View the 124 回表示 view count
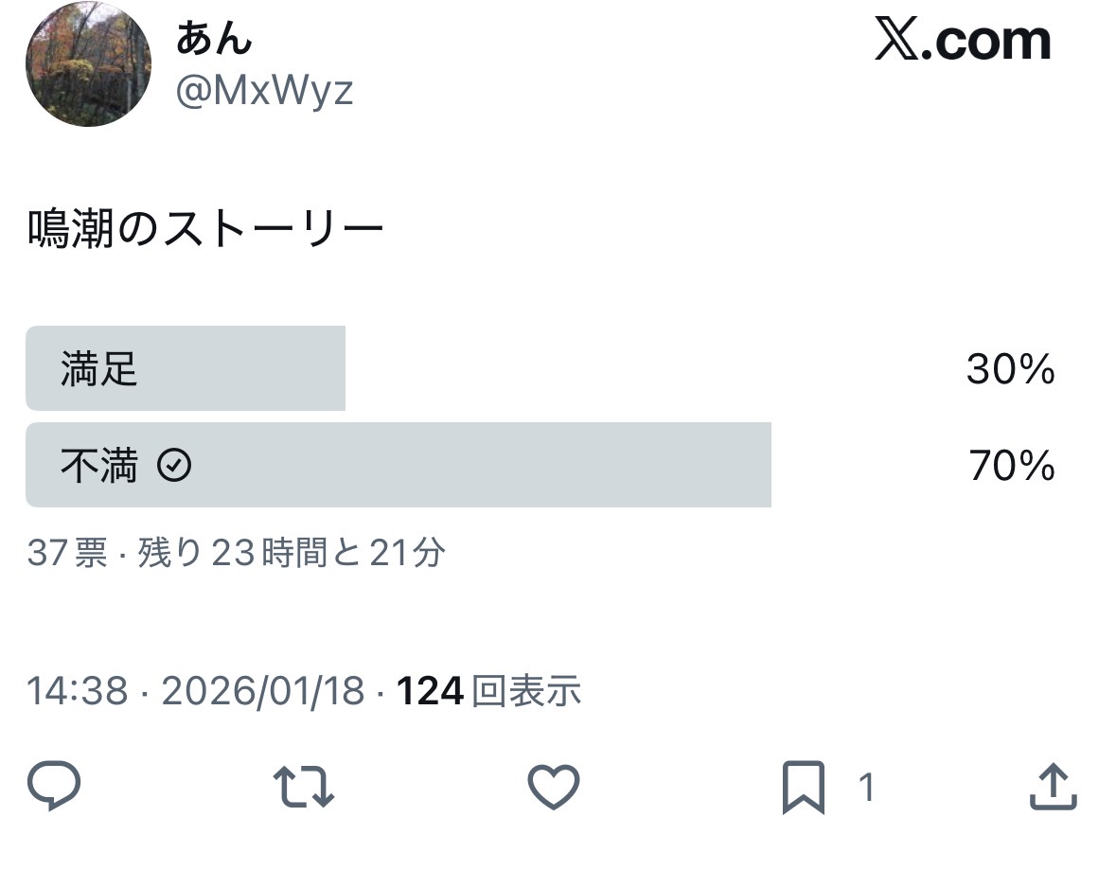Image resolution: width=1116 pixels, height=870 pixels. (x=488, y=692)
